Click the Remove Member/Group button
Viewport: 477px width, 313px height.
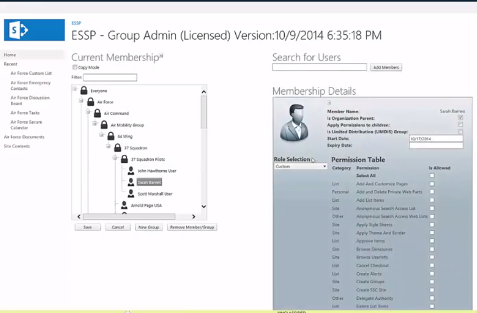(192, 227)
